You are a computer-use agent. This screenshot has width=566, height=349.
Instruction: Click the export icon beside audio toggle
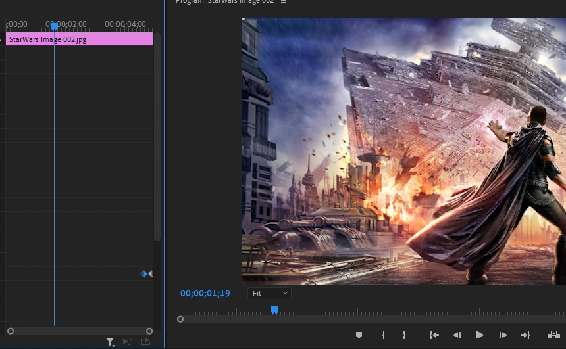[145, 341]
